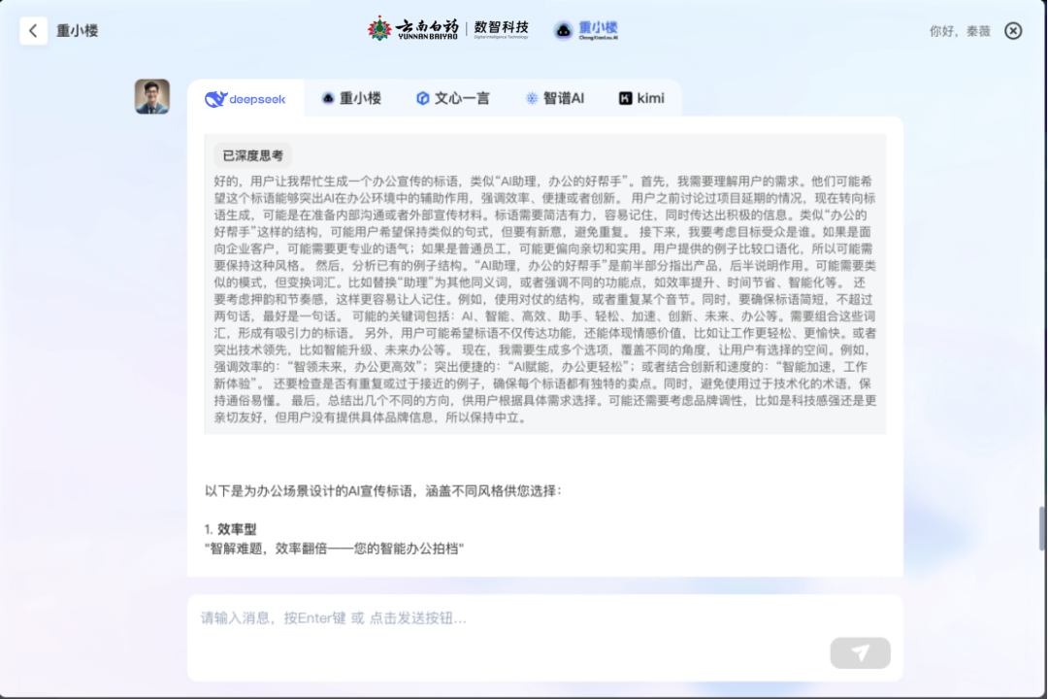Click the user avatar photo
This screenshot has height=699, width=1048.
(x=152, y=97)
